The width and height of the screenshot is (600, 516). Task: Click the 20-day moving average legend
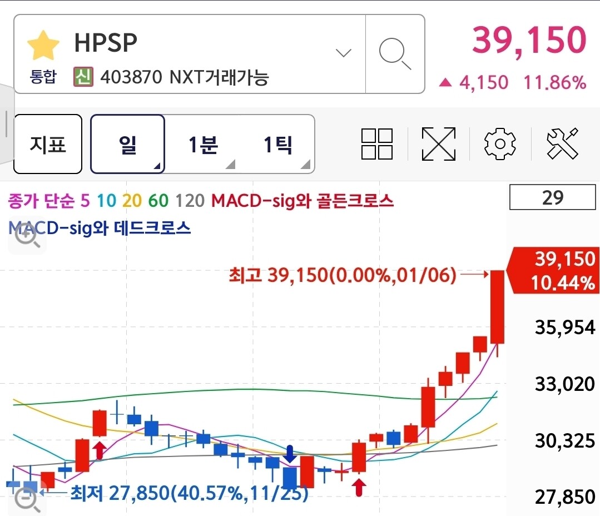click(132, 200)
